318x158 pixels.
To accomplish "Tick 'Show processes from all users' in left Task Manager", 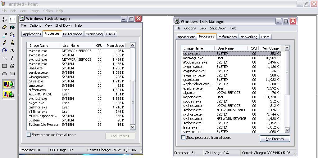I will (29, 135).
